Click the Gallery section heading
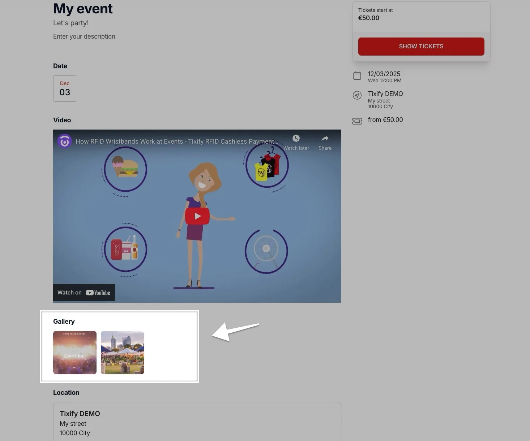Screen dimensions: 530x441 click(64, 322)
